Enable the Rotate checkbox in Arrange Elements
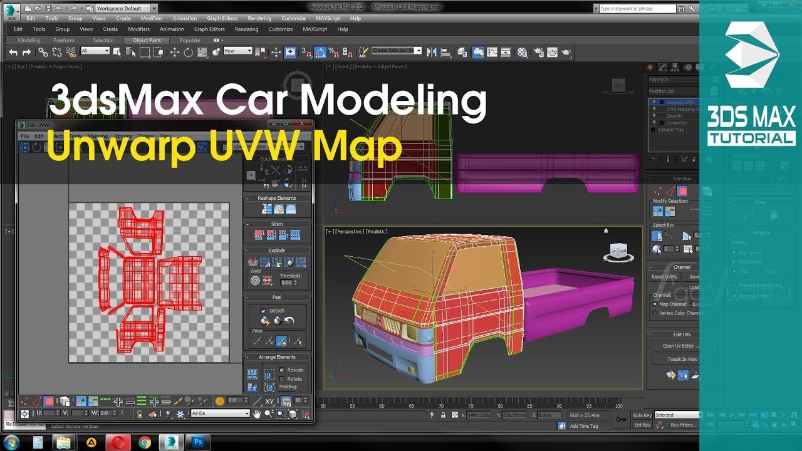 (x=282, y=379)
